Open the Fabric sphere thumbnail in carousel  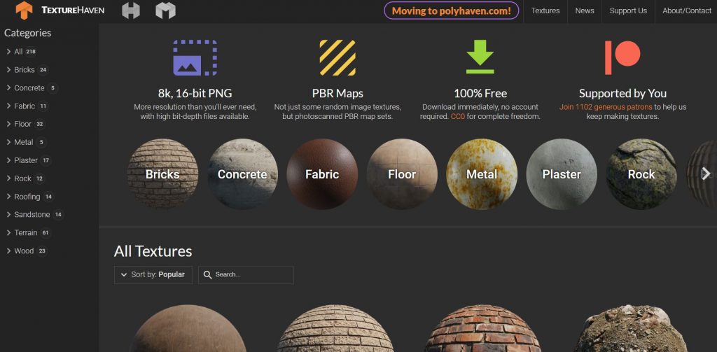point(322,174)
